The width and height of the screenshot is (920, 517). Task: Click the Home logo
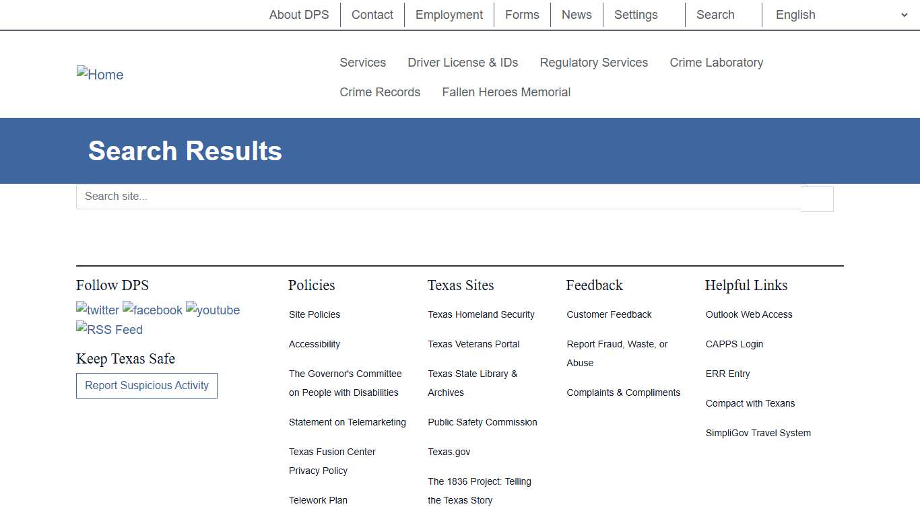point(100,74)
